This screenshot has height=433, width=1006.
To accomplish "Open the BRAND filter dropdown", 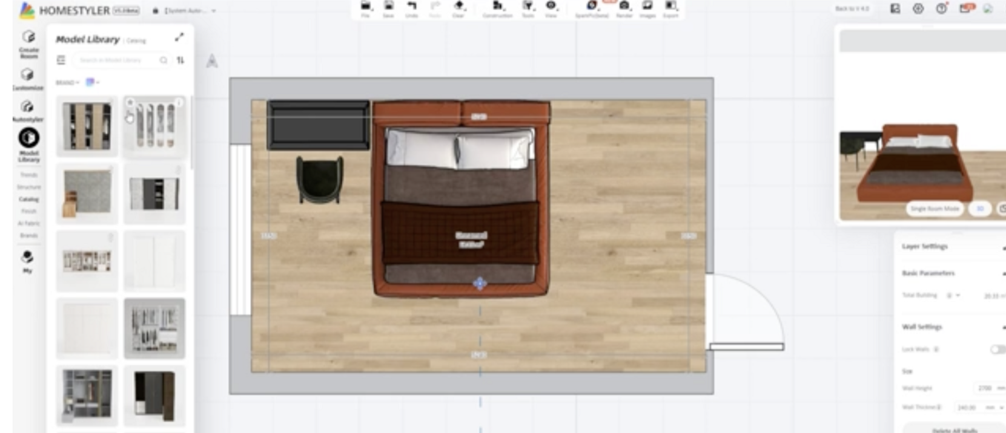I will click(67, 82).
